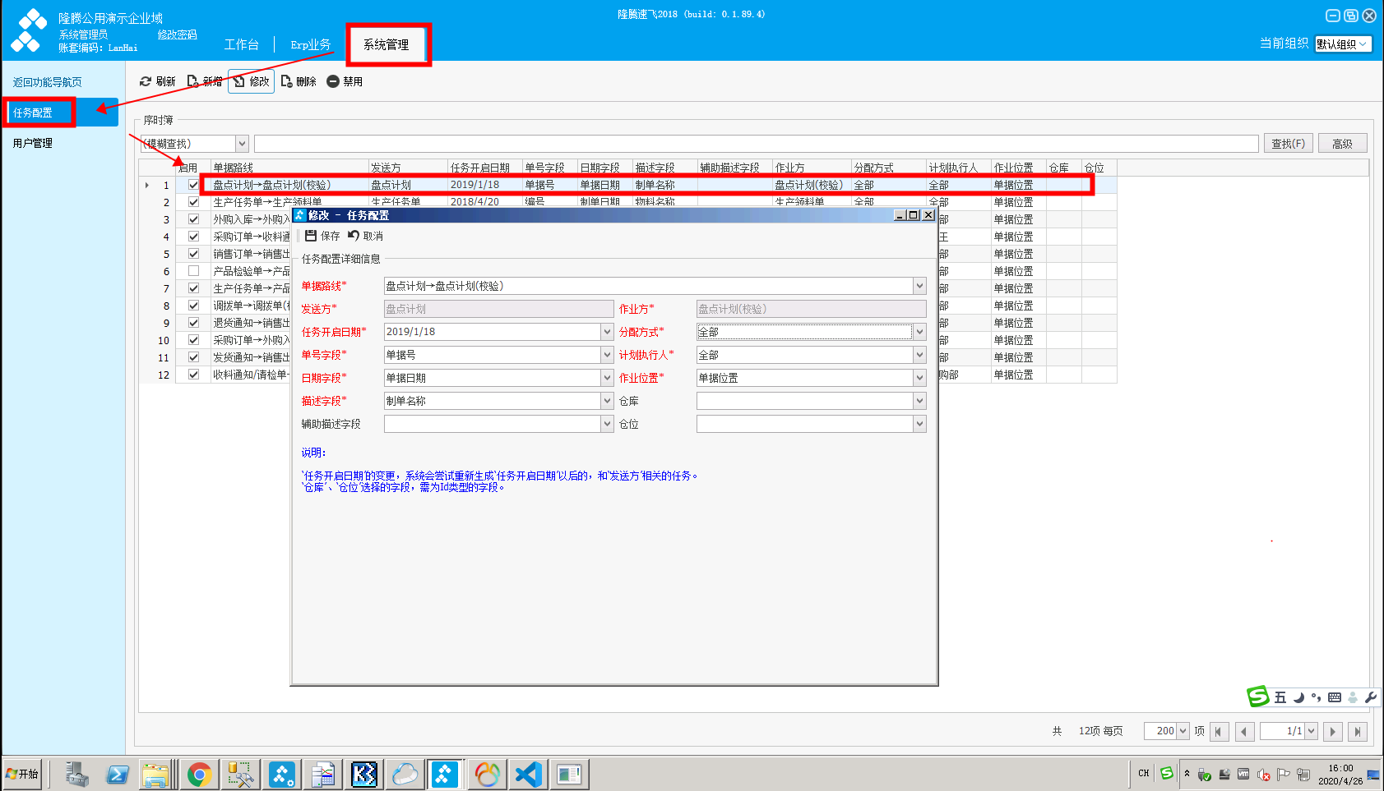Expand the 仓库 dropdown in the dialog

click(919, 401)
